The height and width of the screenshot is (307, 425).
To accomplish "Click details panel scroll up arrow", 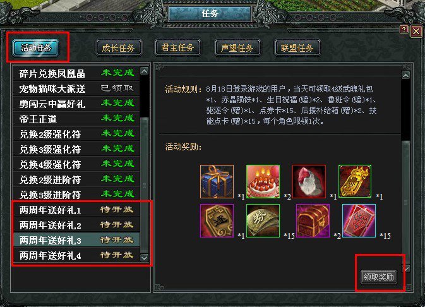I will click(406, 75).
